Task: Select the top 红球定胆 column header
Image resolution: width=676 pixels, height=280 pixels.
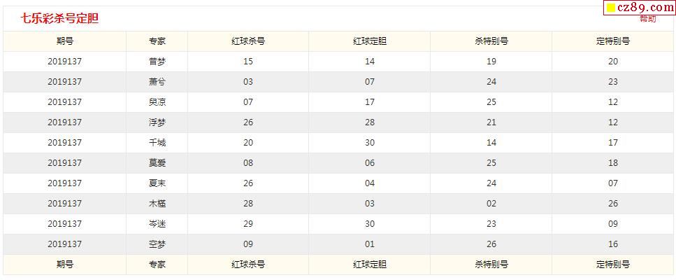Action: (x=370, y=41)
